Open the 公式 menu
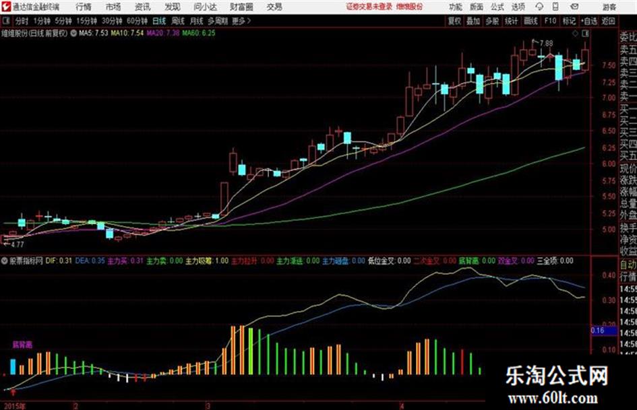 [x=497, y=7]
